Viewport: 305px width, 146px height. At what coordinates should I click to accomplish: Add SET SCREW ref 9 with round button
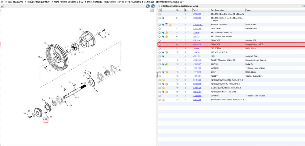click(x=160, y=48)
